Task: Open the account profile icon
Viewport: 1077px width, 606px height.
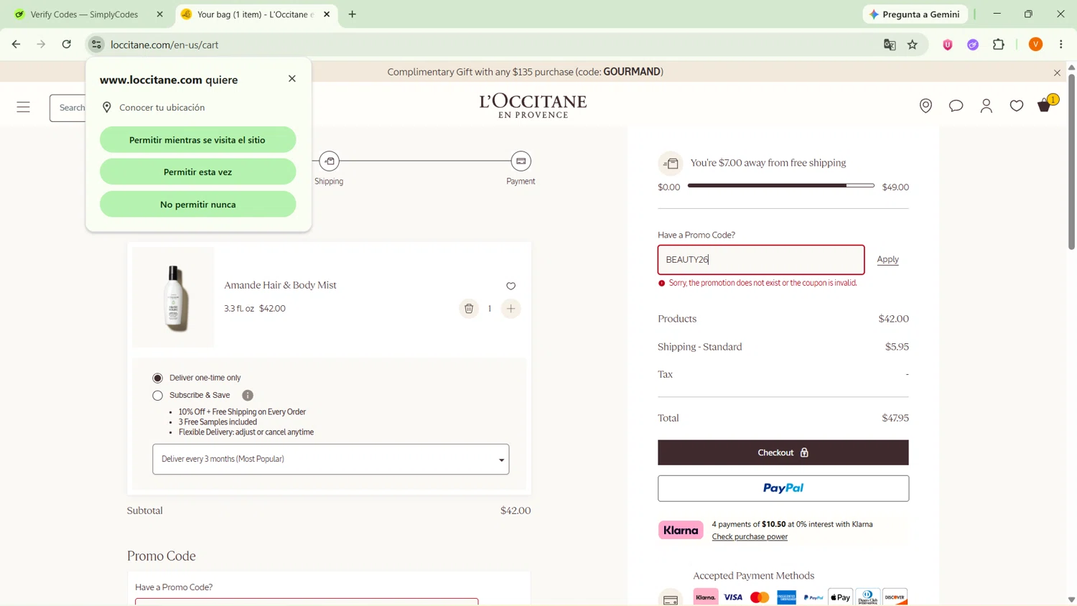Action: pyautogui.click(x=986, y=106)
